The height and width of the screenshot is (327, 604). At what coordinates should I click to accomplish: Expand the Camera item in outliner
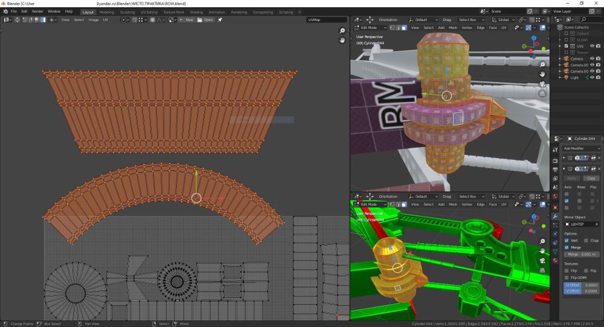pos(560,59)
